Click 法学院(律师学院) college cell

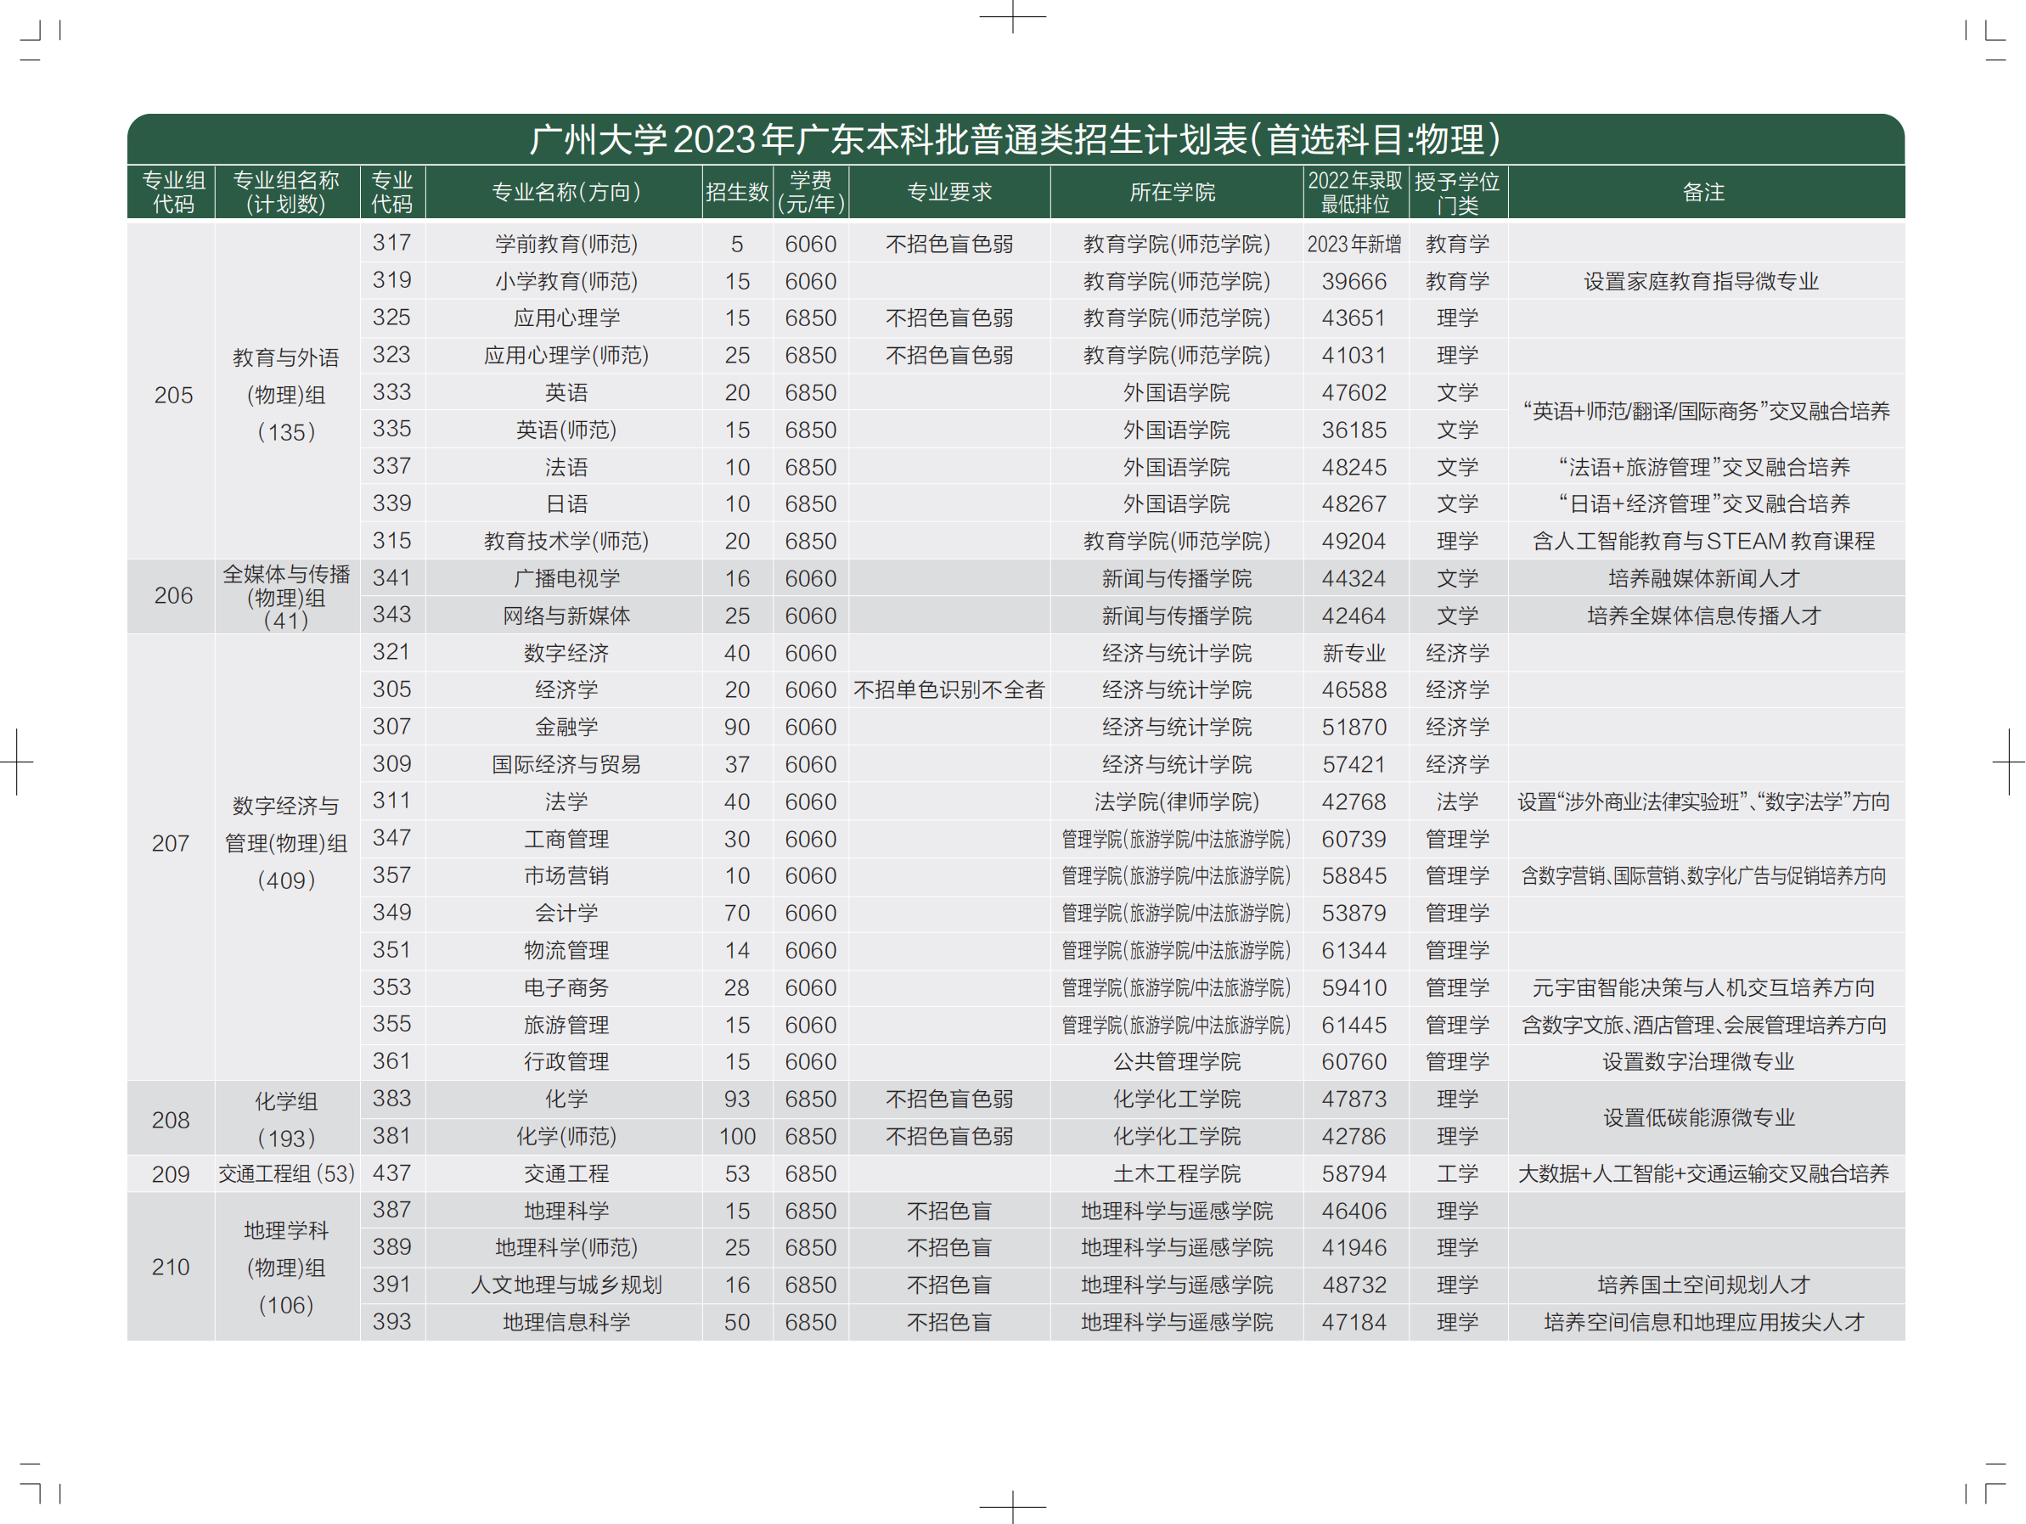[x=1176, y=801]
